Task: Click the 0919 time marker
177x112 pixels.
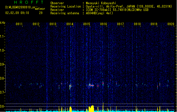Action: coord(154,24)
